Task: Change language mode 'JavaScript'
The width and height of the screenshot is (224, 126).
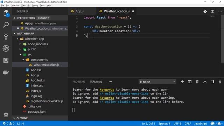Action: tap(201, 124)
